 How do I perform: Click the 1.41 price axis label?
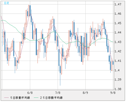point(118,61)
